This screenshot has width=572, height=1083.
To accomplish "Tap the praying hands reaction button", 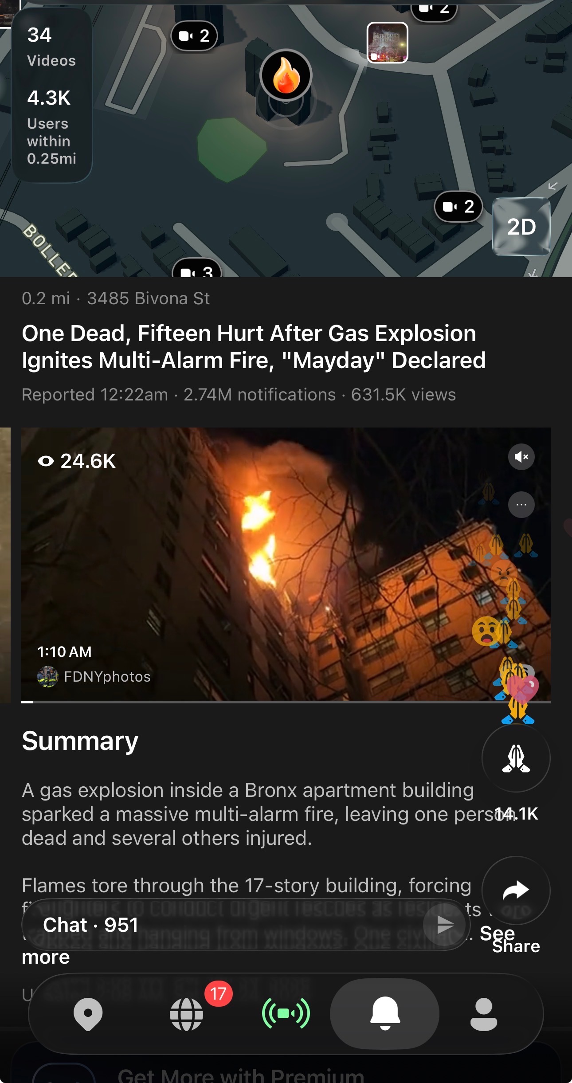I will [516, 758].
